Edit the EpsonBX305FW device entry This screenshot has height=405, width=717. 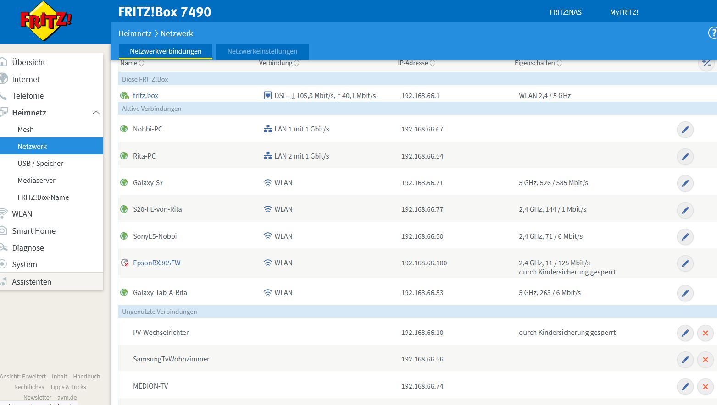[685, 263]
